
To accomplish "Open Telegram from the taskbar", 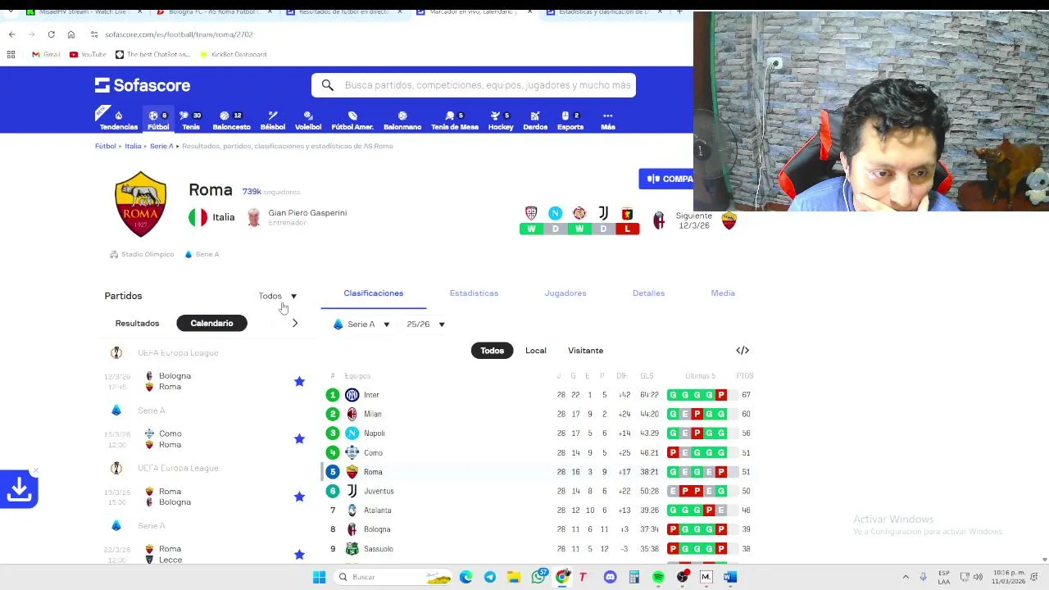I will (490, 577).
